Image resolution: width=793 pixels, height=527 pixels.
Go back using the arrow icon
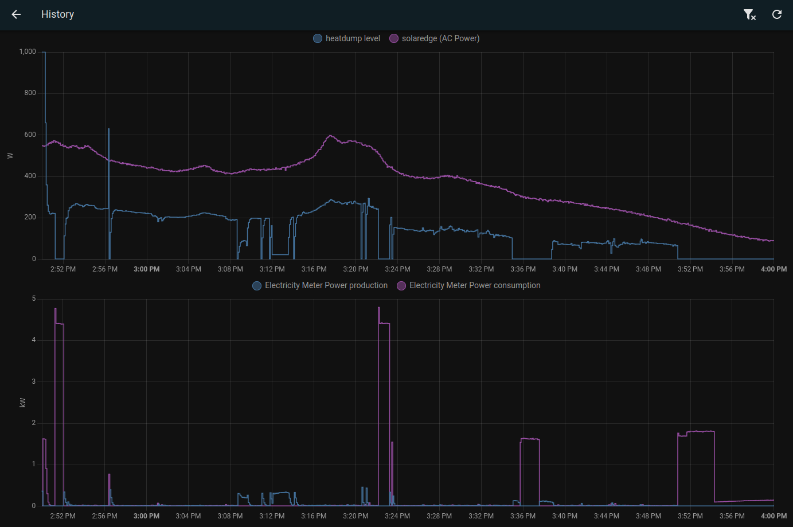point(16,14)
